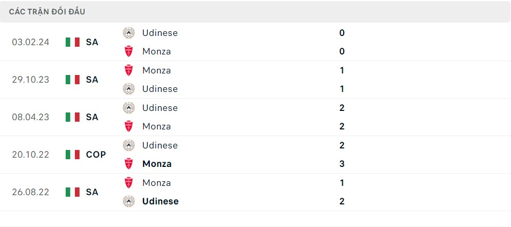Click Udinese crest in 03.02.24 match
The height and width of the screenshot is (227, 511).
(x=128, y=33)
